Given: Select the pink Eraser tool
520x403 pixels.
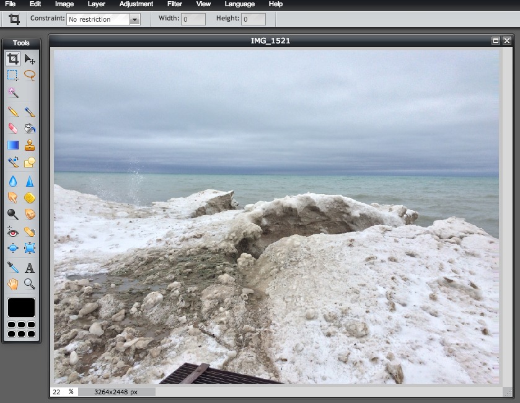Looking at the screenshot, I should coord(13,128).
